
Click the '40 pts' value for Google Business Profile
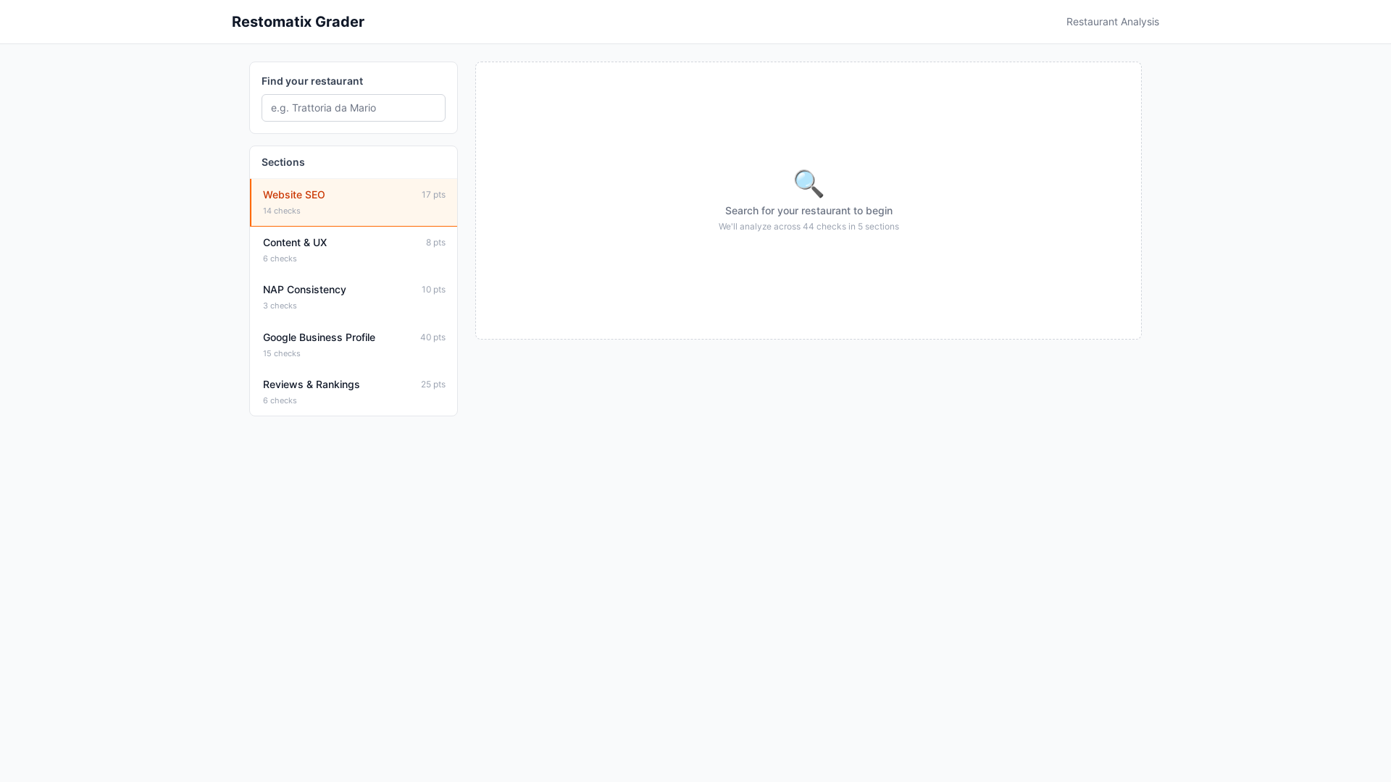(x=433, y=337)
